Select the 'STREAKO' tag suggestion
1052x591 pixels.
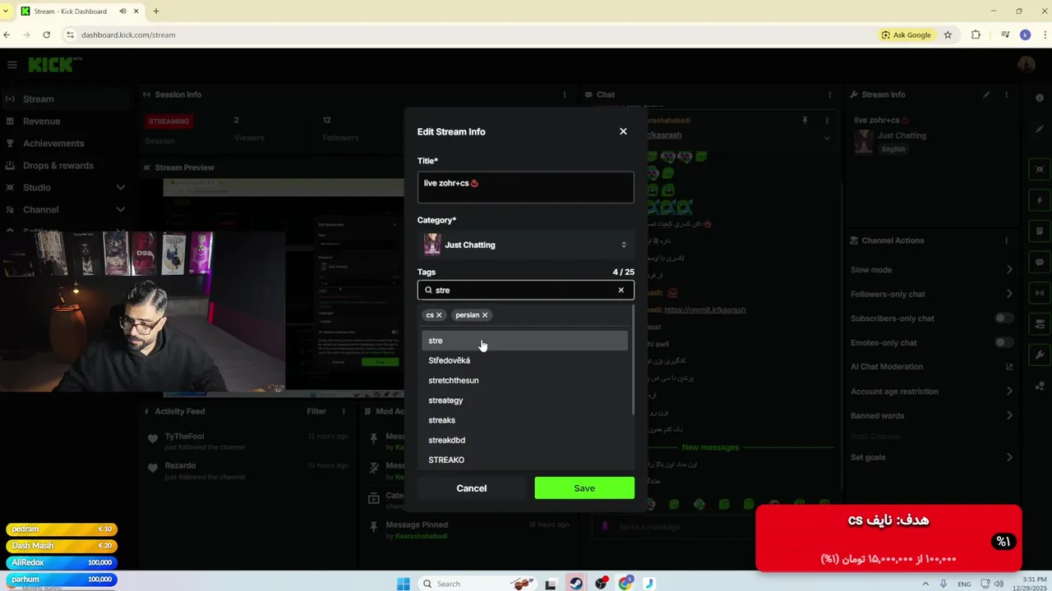(524, 460)
